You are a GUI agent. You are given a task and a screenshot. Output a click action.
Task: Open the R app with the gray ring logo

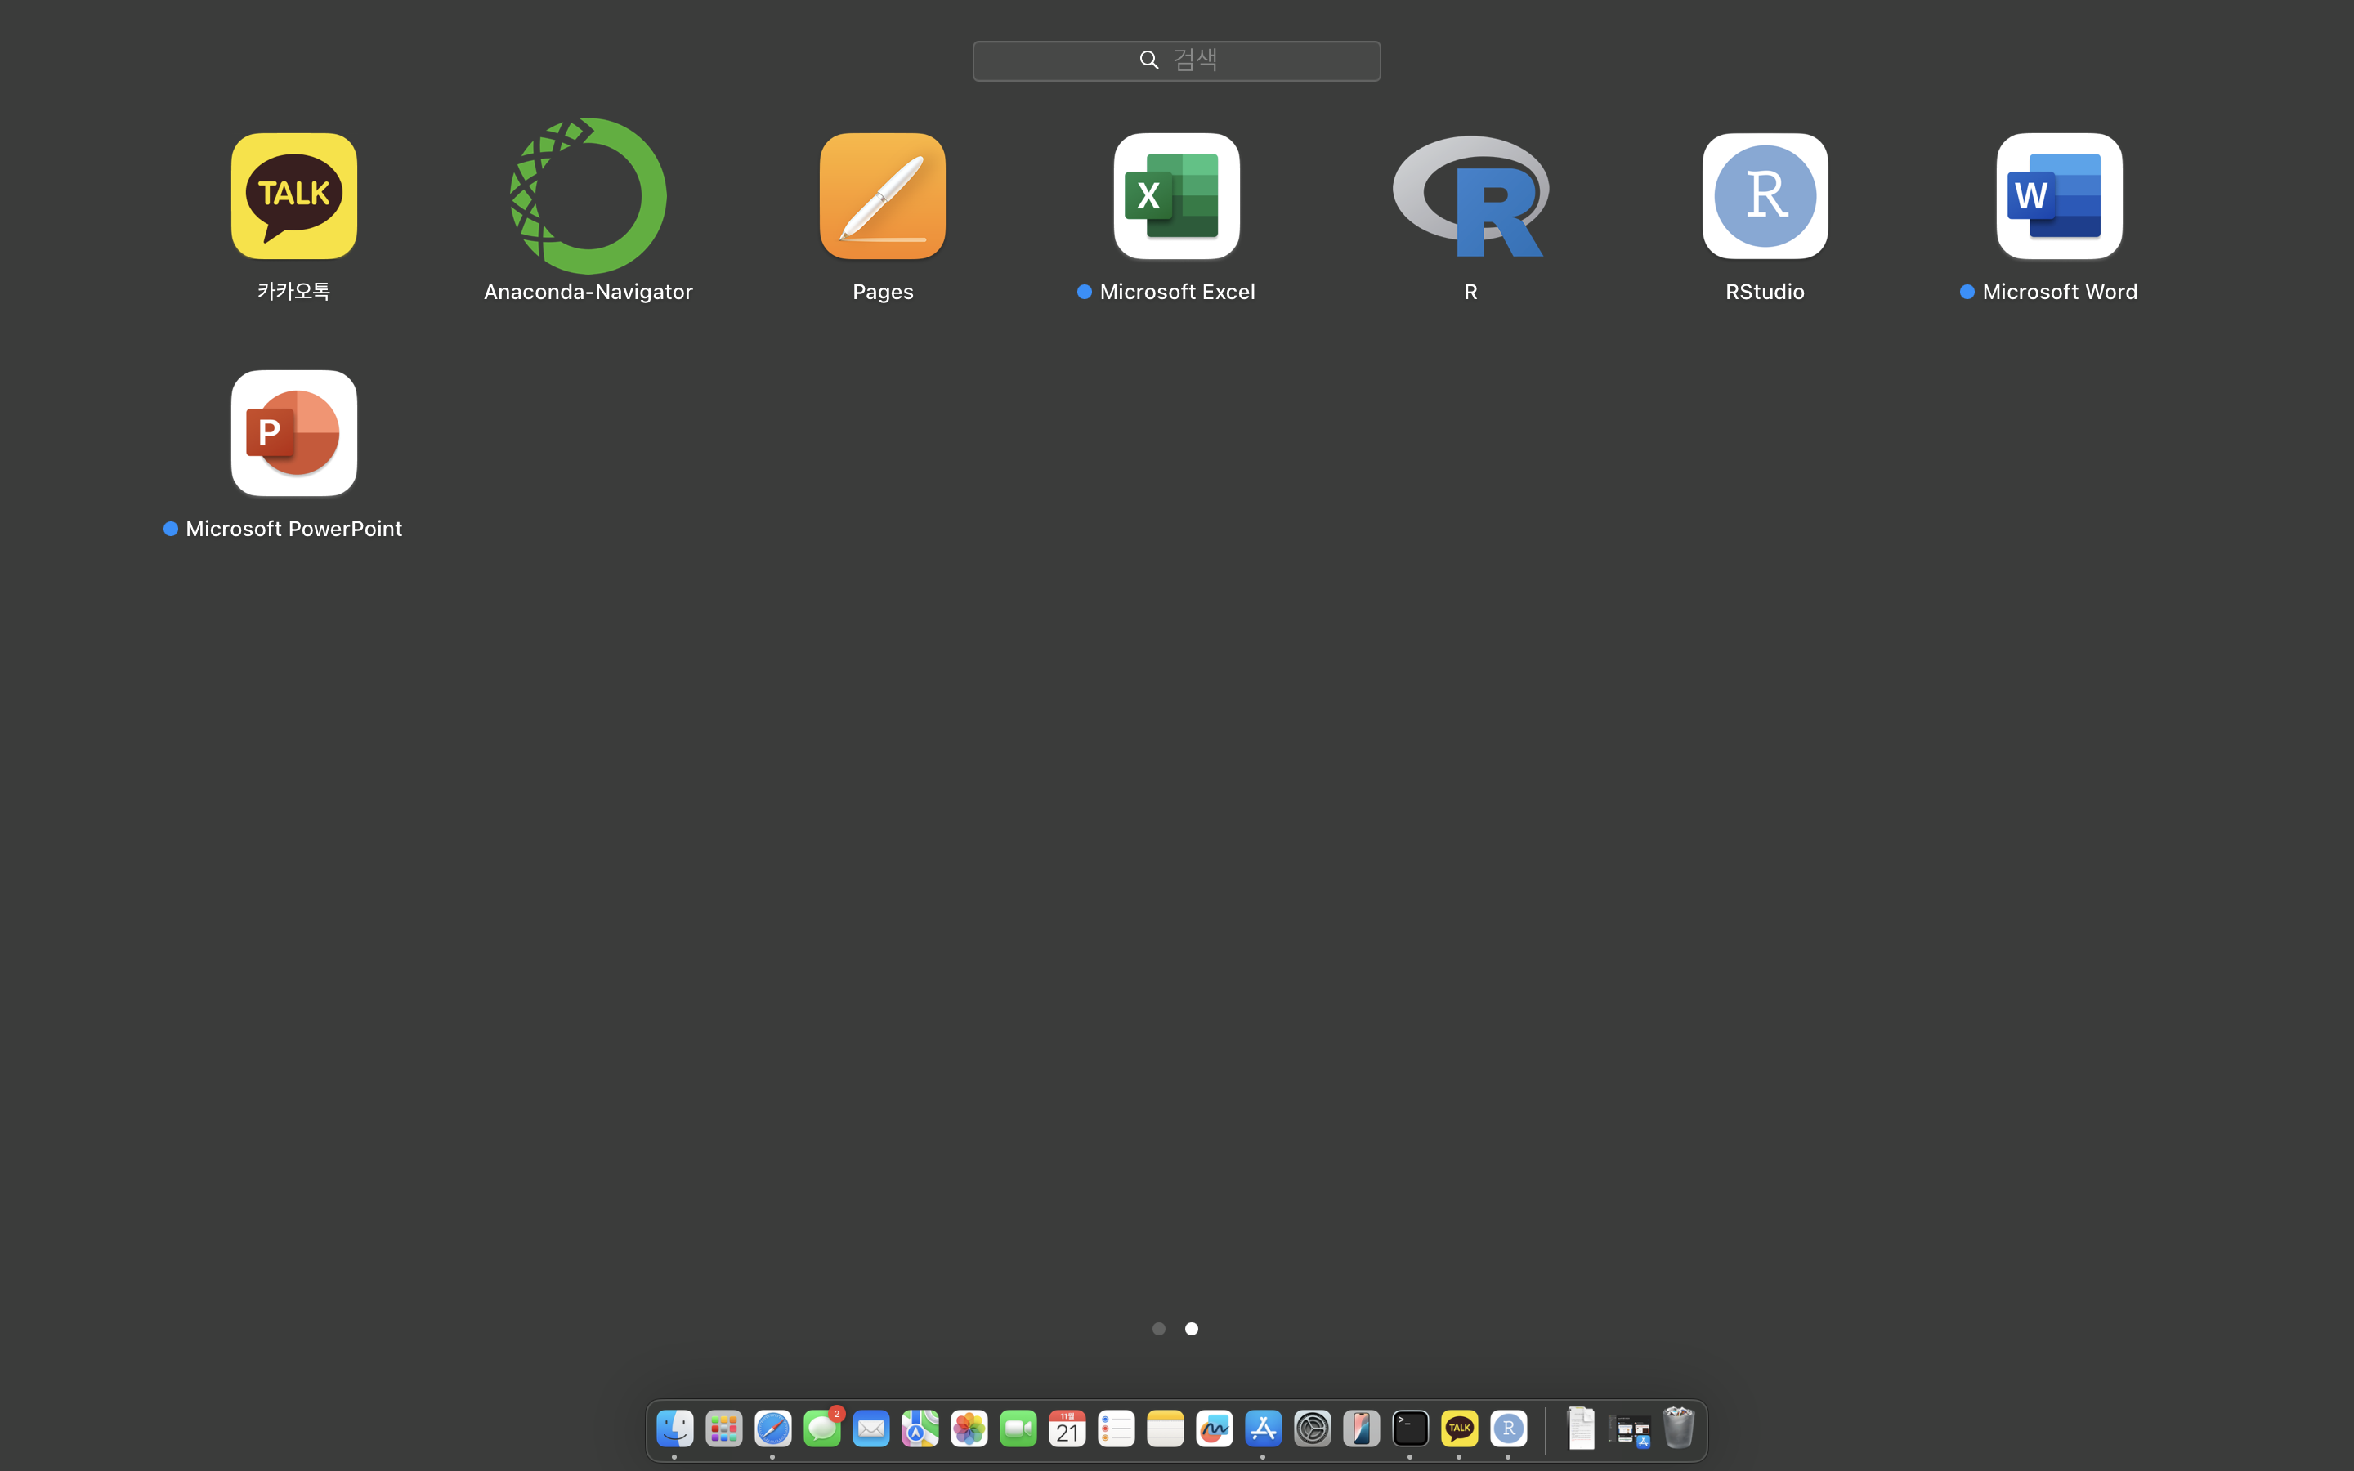point(1470,196)
